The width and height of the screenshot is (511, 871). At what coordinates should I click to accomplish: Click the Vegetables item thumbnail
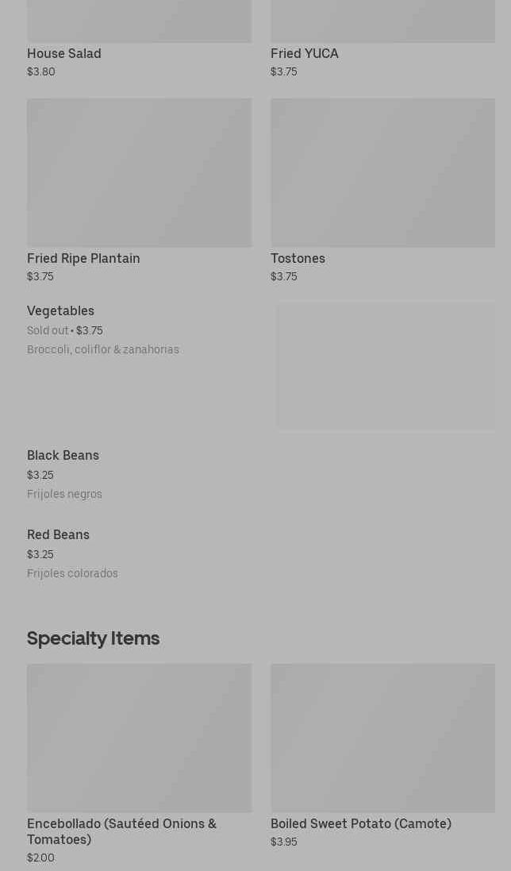click(x=386, y=365)
